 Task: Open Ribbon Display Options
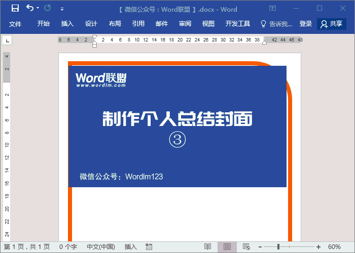coord(273,9)
